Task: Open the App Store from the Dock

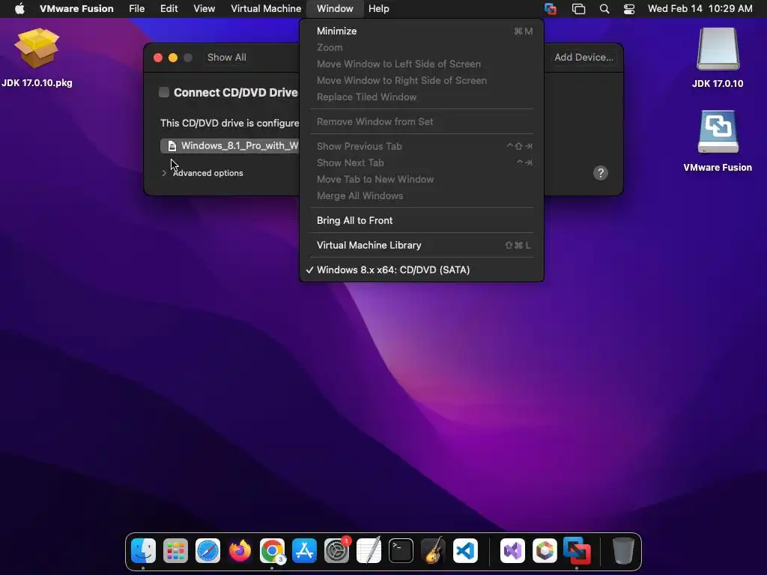Action: 304,550
